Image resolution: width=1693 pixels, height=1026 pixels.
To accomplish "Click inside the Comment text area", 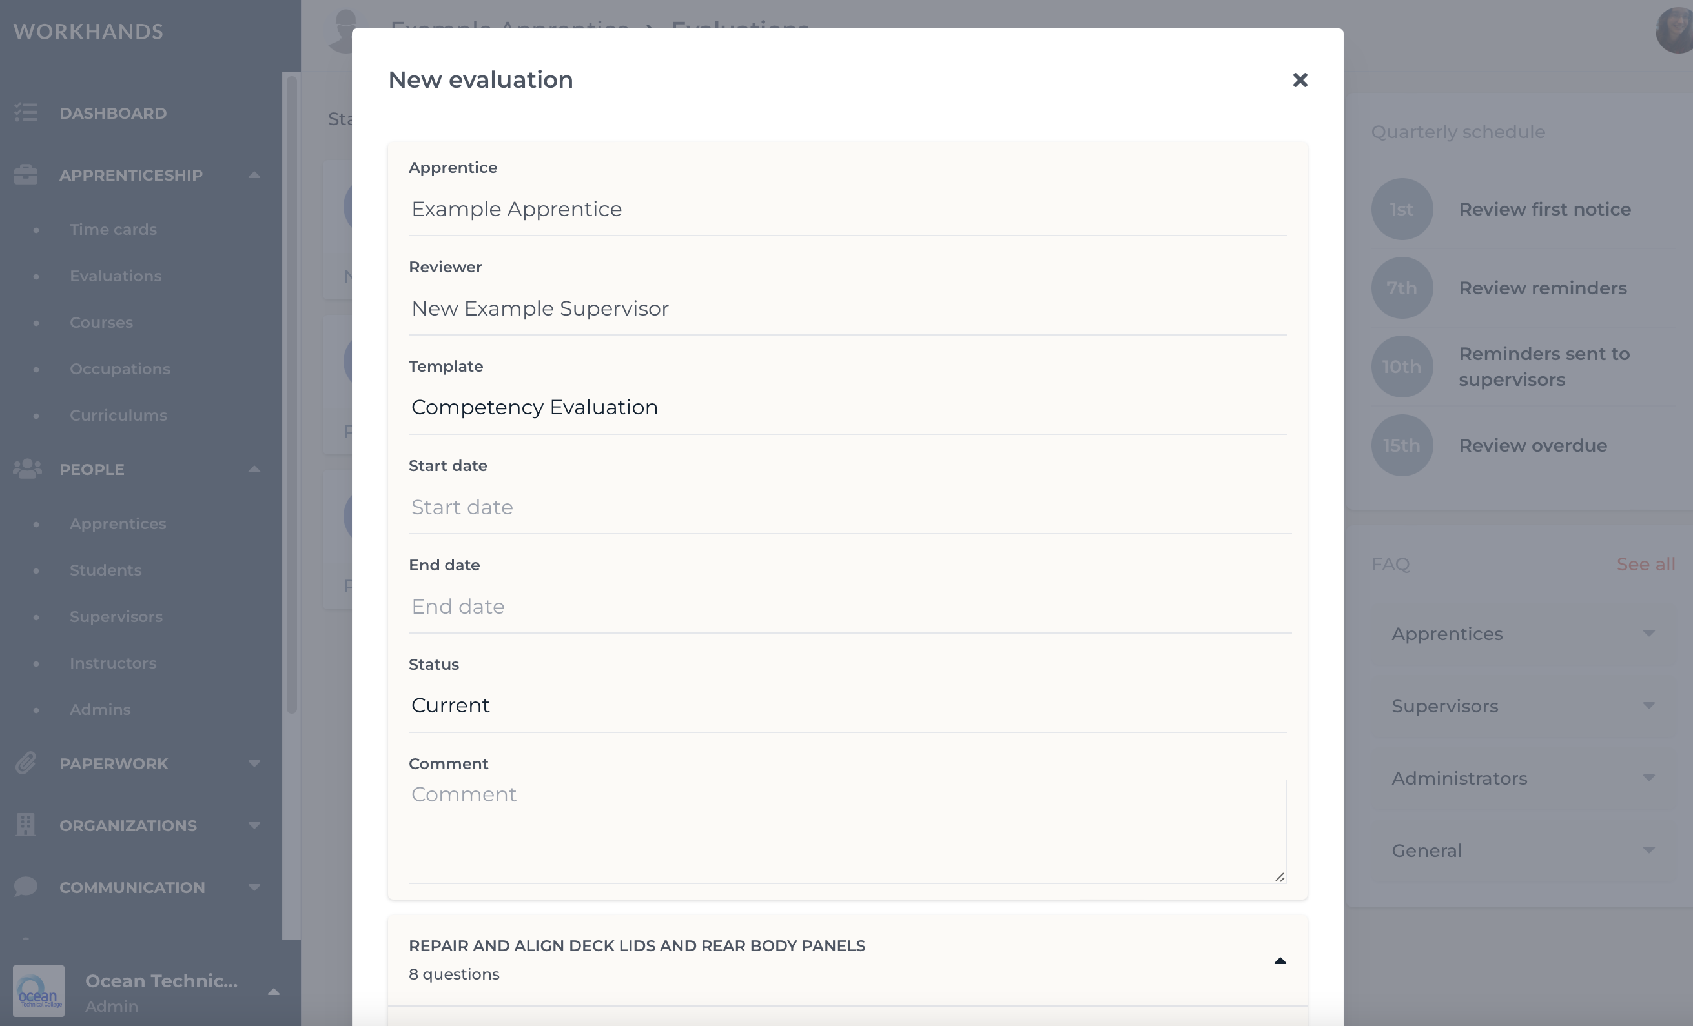I will pyautogui.click(x=847, y=830).
